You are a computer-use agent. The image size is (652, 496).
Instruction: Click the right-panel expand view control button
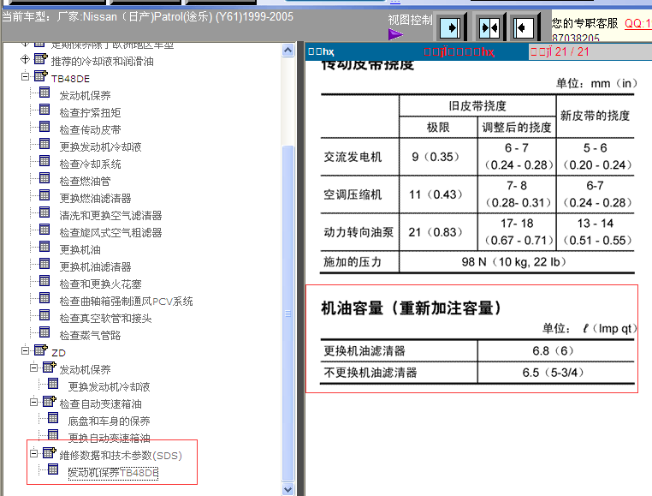(451, 28)
